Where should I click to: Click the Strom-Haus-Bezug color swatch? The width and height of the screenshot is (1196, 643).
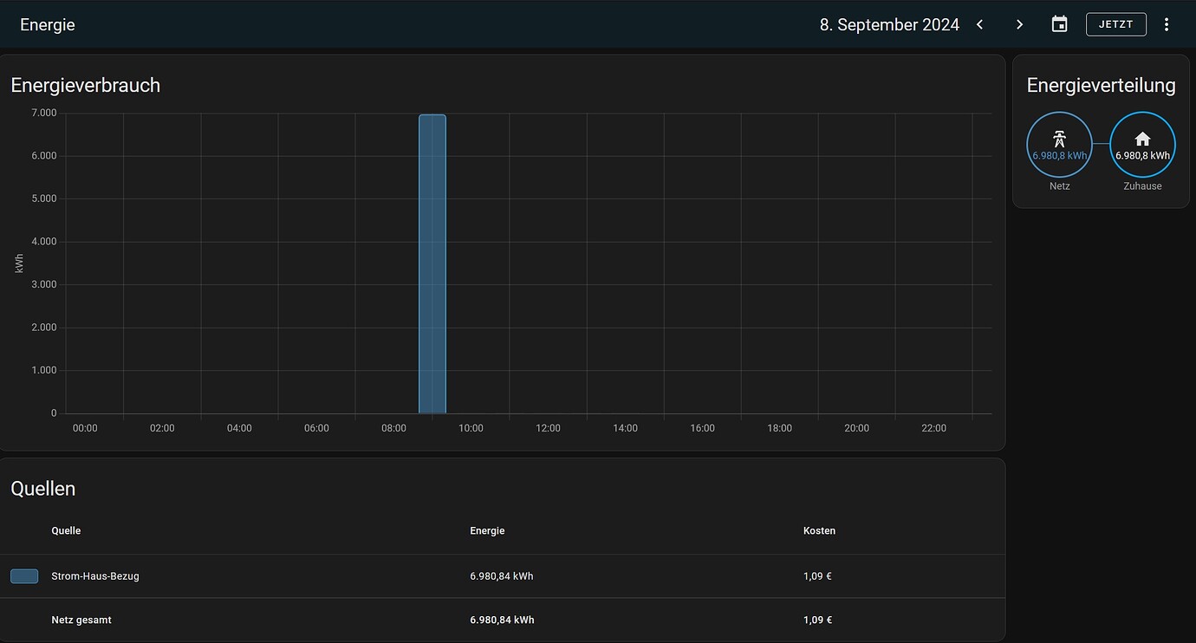[x=24, y=576]
